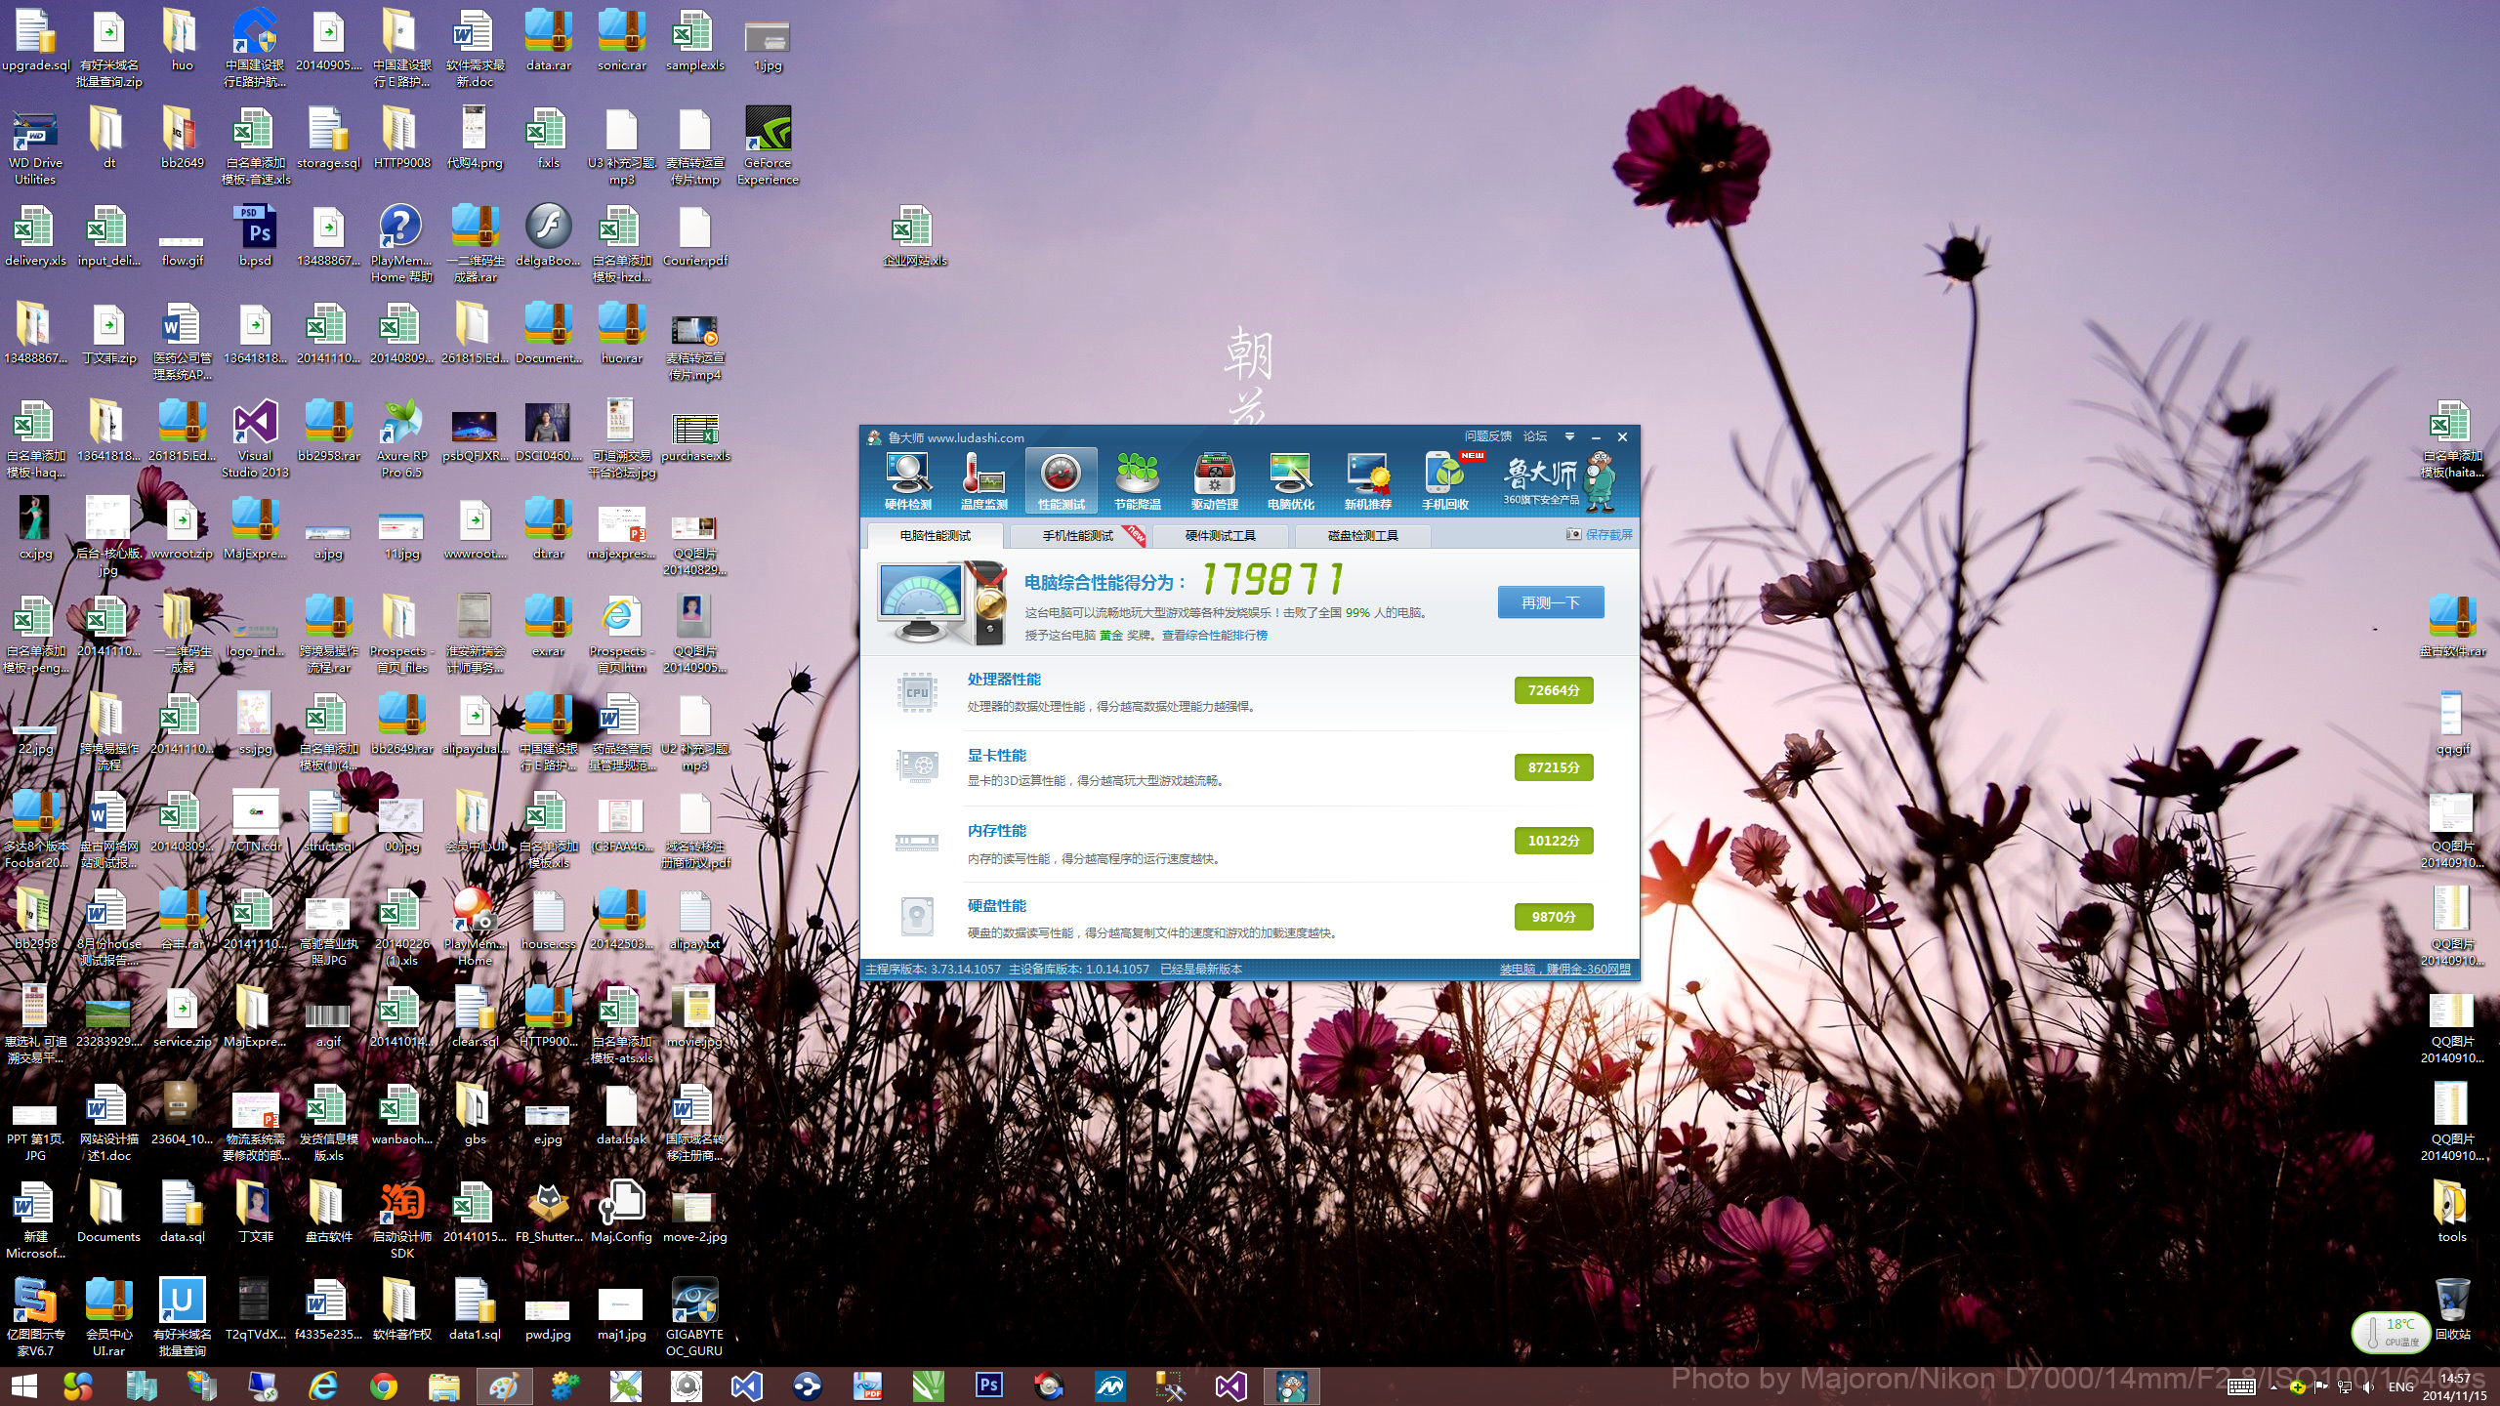
Task: Click the 处理器性能 heading
Action: [x=1004, y=679]
